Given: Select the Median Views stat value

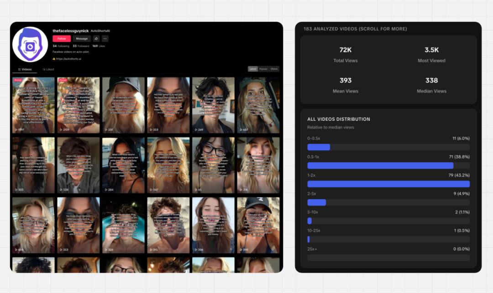Looking at the screenshot, I should (432, 81).
